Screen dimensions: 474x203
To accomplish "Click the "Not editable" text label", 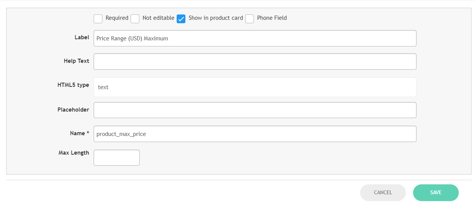I will point(158,18).
